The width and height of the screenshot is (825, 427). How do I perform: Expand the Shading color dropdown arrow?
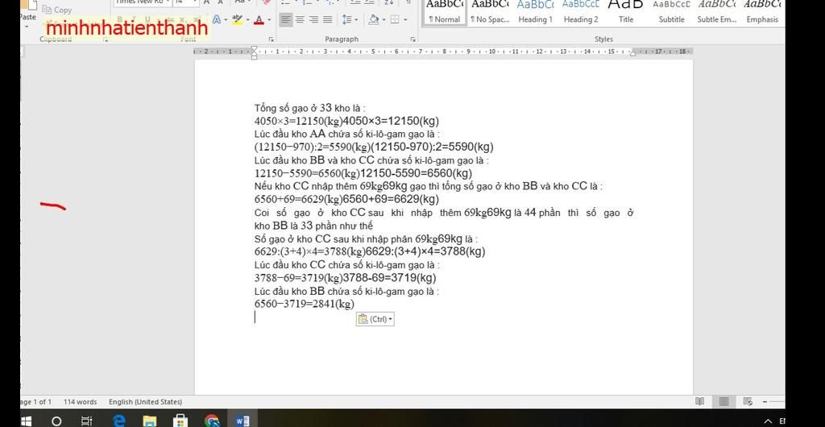click(383, 20)
